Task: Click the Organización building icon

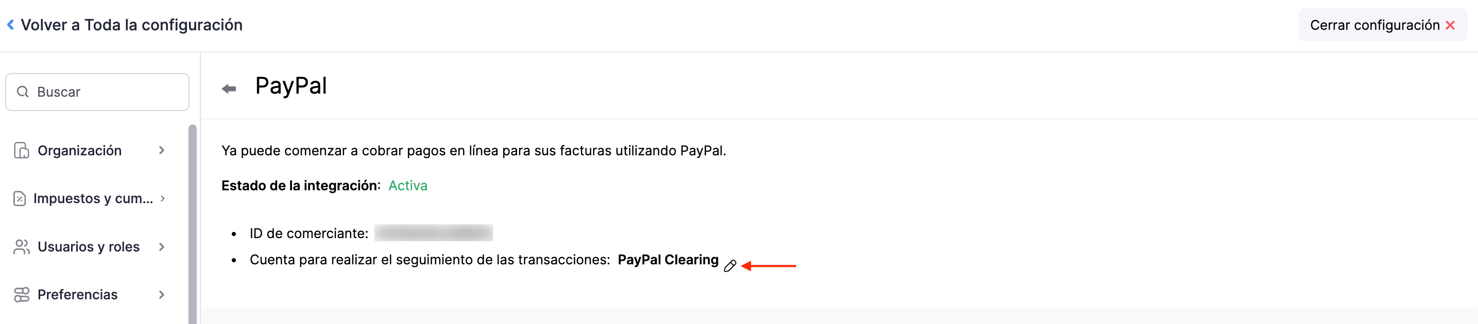Action: click(21, 150)
